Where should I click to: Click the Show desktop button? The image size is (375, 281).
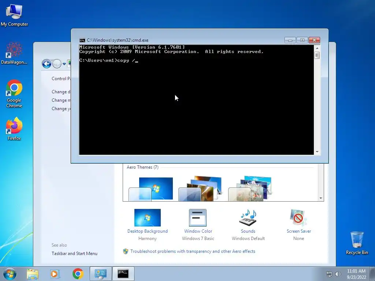(x=372, y=274)
